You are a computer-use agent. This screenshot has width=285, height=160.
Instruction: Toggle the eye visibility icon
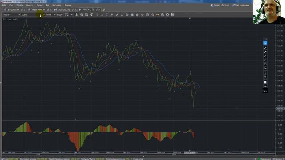[x=137, y=15]
